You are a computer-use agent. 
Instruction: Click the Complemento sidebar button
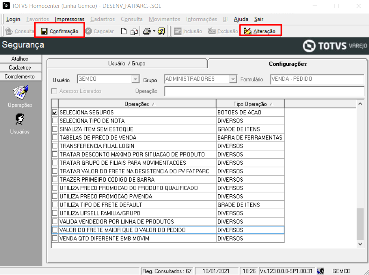pyautogui.click(x=21, y=77)
